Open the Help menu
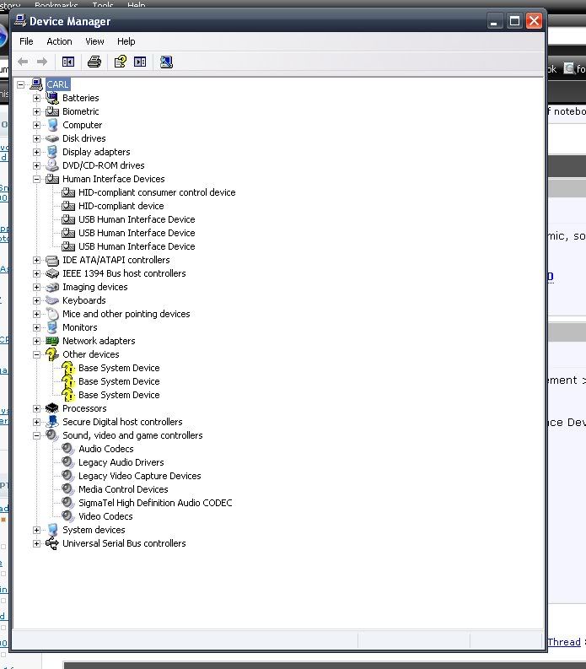 click(x=126, y=41)
